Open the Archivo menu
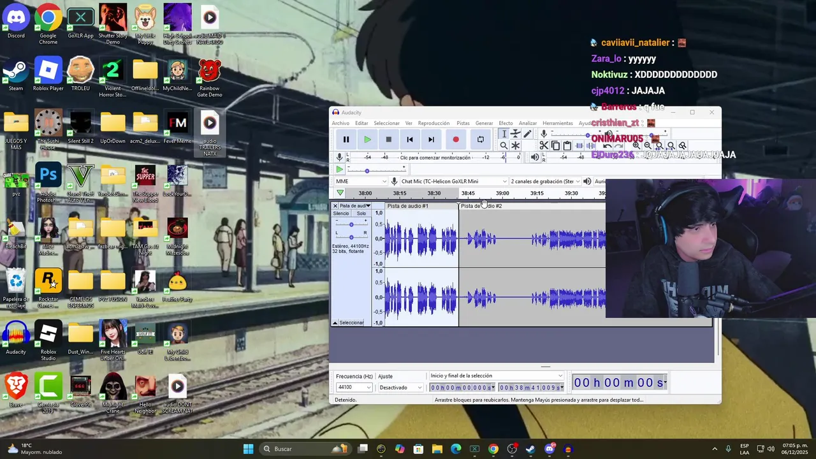 pos(340,123)
